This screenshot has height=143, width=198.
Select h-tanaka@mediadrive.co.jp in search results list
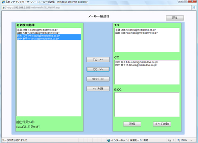click(x=49, y=38)
